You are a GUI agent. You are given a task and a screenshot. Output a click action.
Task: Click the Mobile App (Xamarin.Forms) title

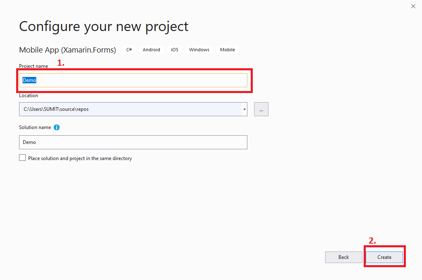67,50
